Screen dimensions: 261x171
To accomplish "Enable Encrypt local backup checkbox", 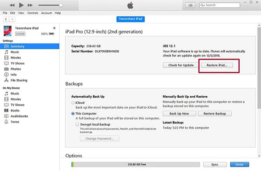I will point(77,125).
